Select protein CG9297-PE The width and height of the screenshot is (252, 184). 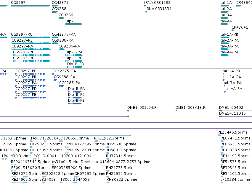[31, 98]
